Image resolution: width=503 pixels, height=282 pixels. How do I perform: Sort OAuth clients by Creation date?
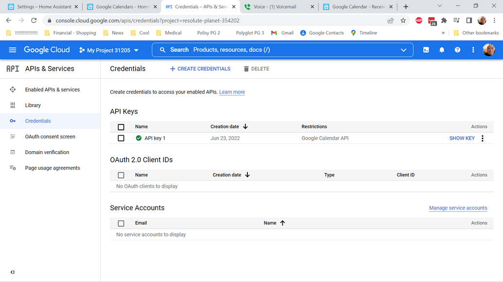231,175
